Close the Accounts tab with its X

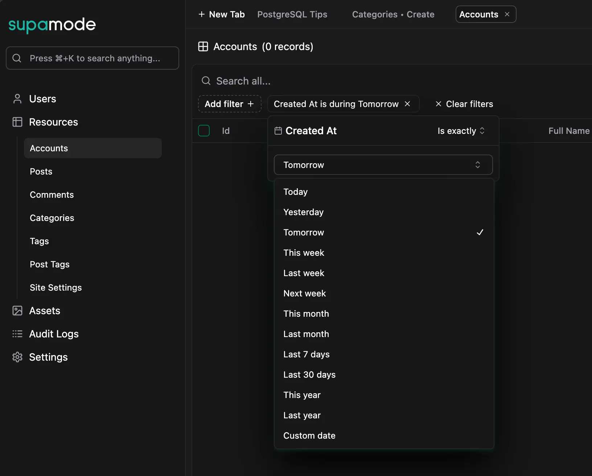507,14
